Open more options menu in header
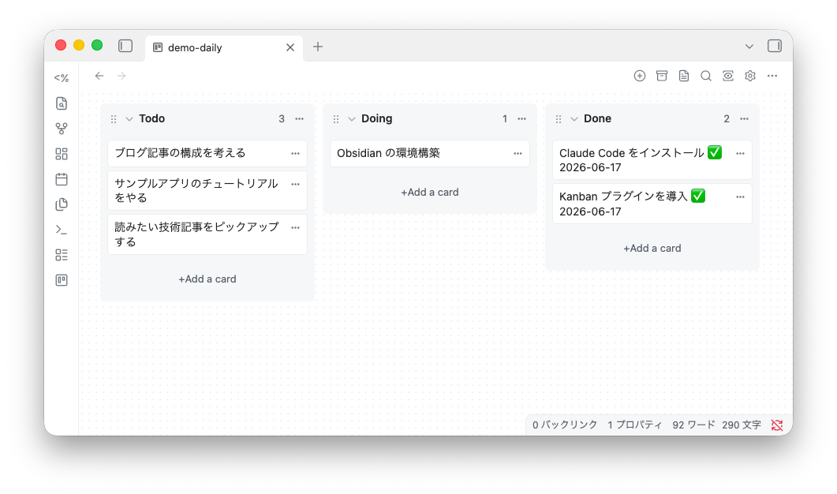 772,76
